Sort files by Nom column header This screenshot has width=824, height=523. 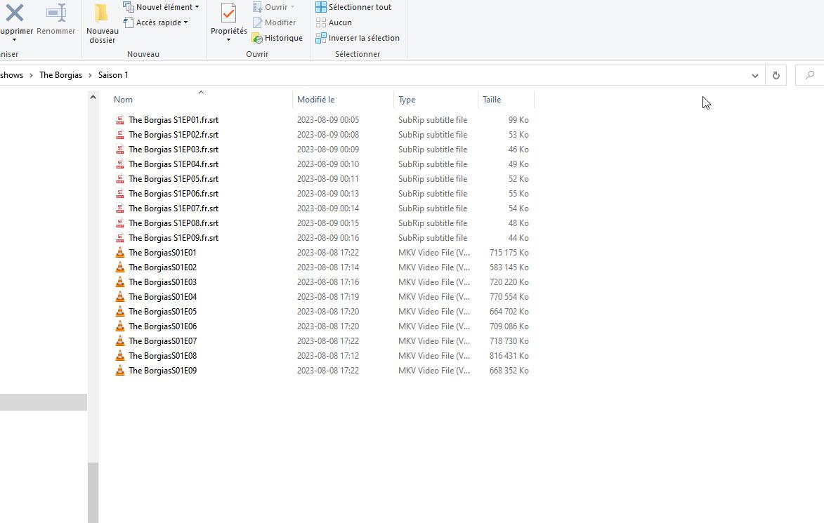(x=124, y=100)
